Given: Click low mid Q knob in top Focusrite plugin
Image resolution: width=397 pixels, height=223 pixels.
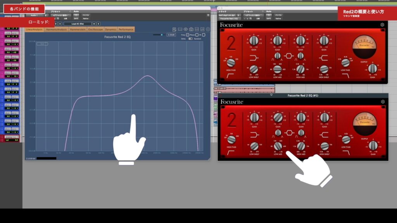Looking at the screenshot, I should click(x=278, y=56).
